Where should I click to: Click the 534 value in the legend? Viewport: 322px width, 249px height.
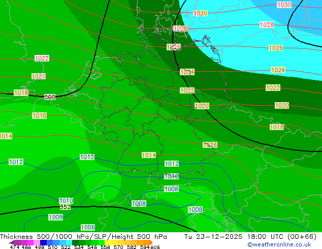click(x=79, y=247)
